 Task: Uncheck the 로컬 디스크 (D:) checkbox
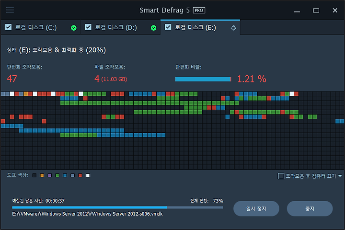click(88, 27)
